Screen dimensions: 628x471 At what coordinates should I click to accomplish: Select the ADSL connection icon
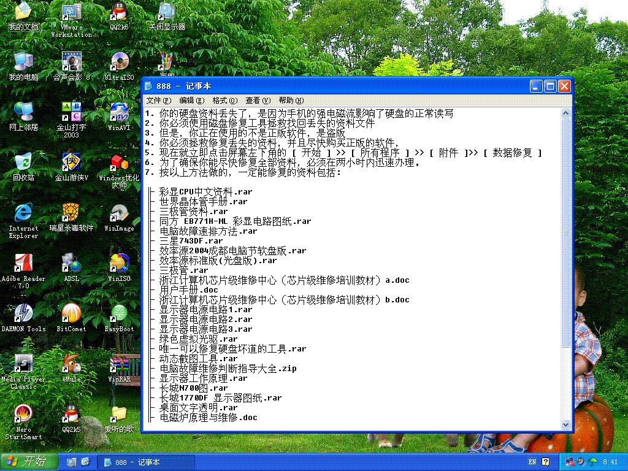(x=71, y=268)
